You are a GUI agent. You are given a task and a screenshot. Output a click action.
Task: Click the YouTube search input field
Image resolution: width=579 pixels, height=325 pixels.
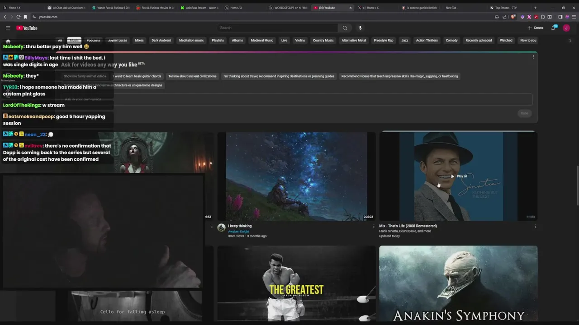pyautogui.click(x=277, y=28)
